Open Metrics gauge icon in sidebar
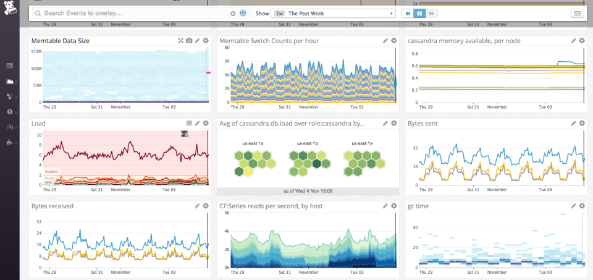This screenshot has width=593, height=280. tap(10, 127)
